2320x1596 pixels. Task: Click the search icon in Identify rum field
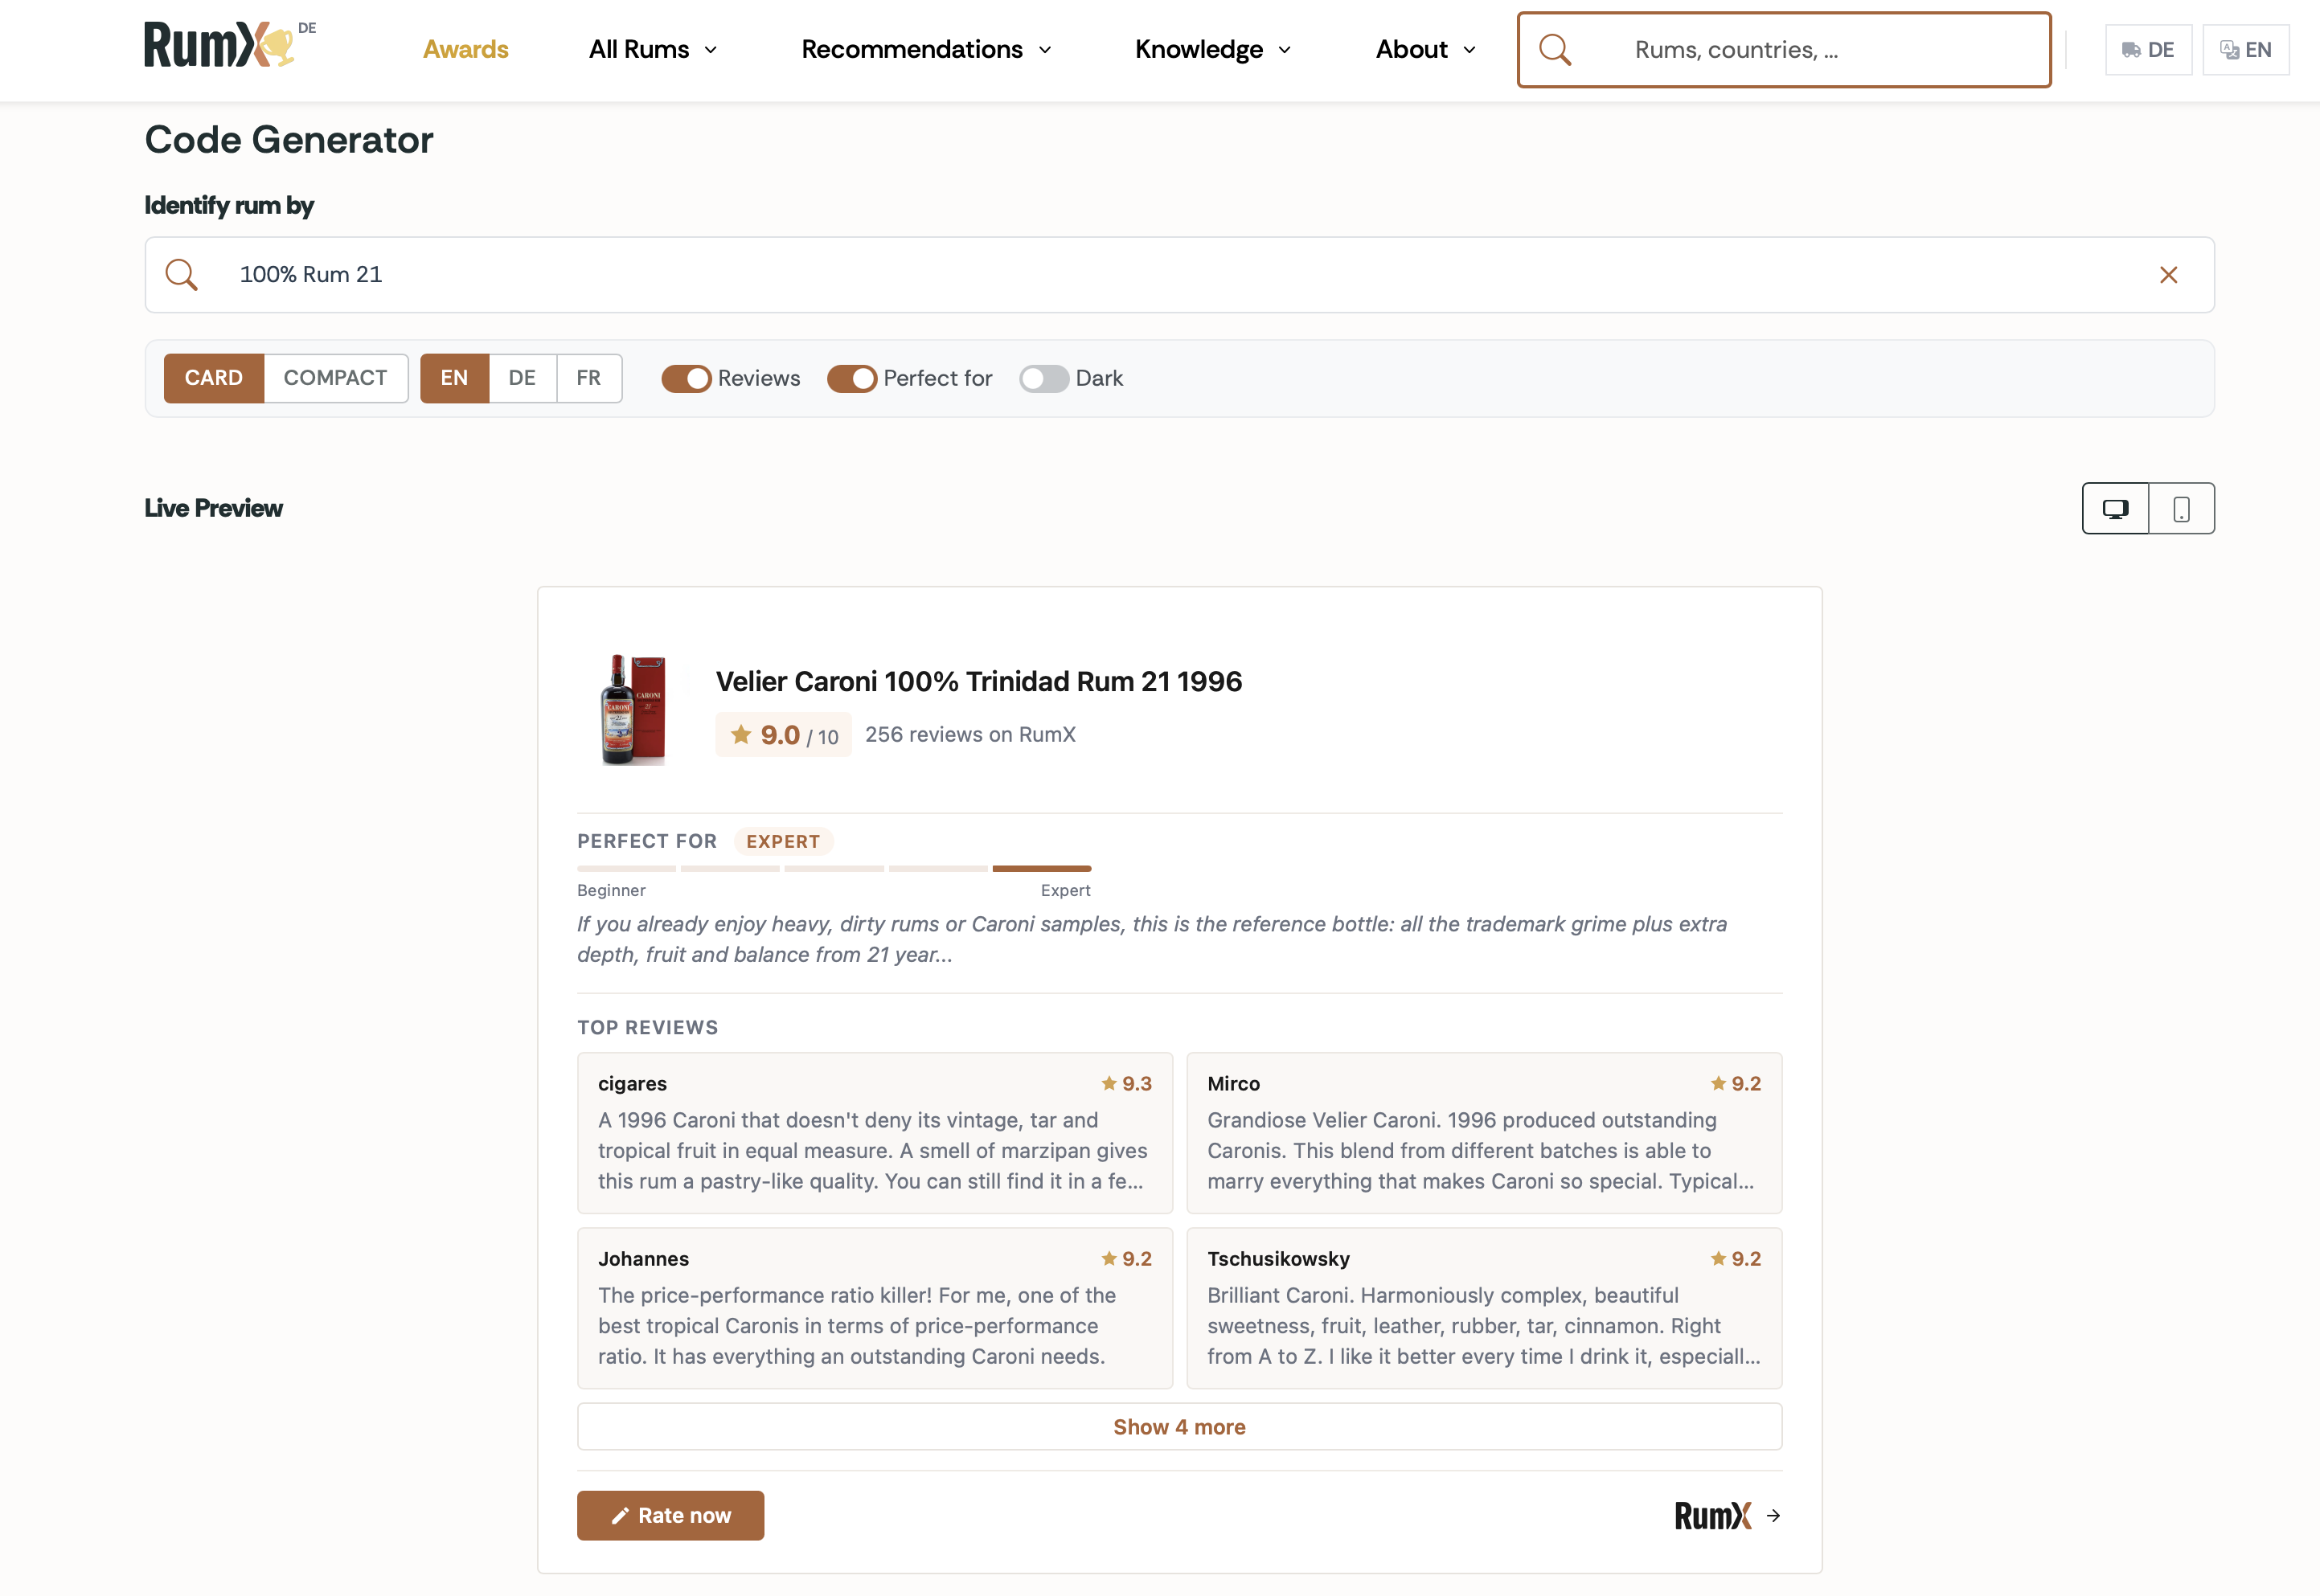coord(182,275)
